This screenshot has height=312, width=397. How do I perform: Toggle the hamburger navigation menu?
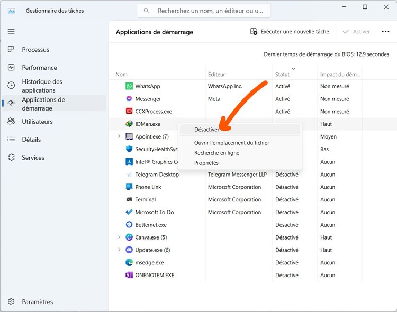point(11,31)
